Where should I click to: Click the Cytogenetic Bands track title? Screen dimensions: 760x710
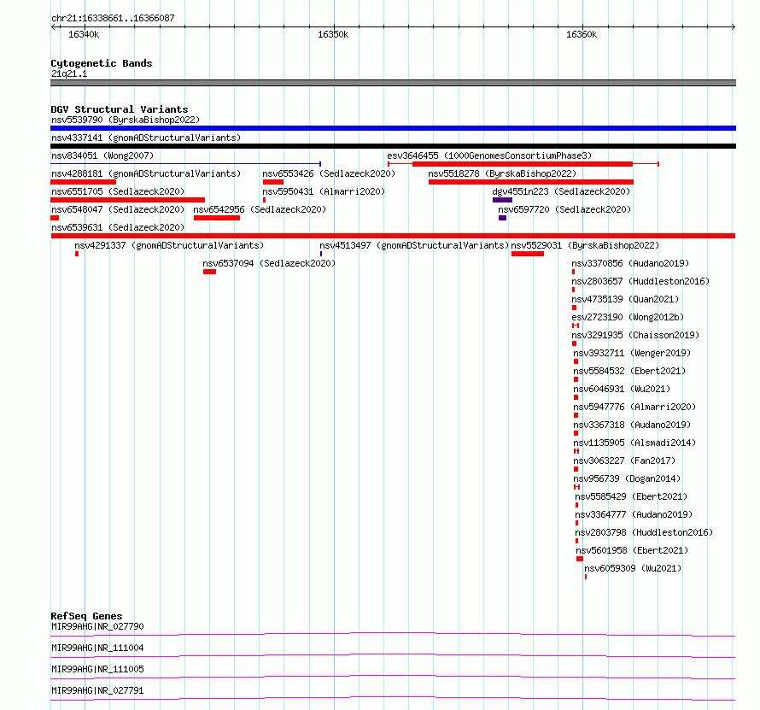[102, 63]
